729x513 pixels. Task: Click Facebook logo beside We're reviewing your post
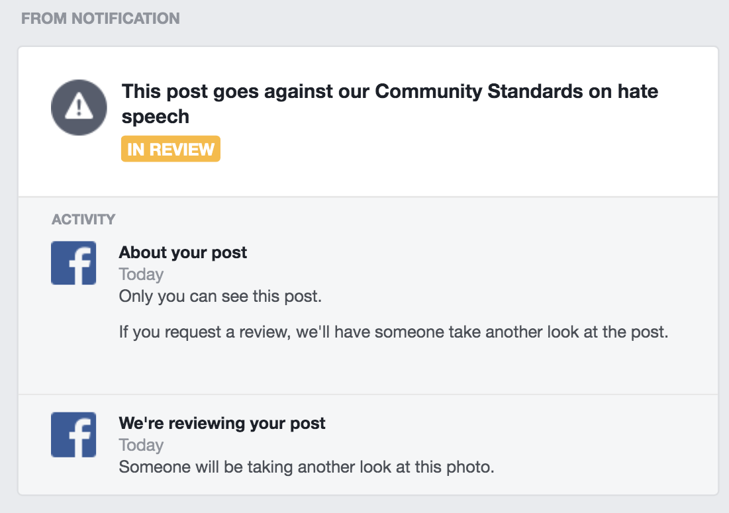pos(73,434)
